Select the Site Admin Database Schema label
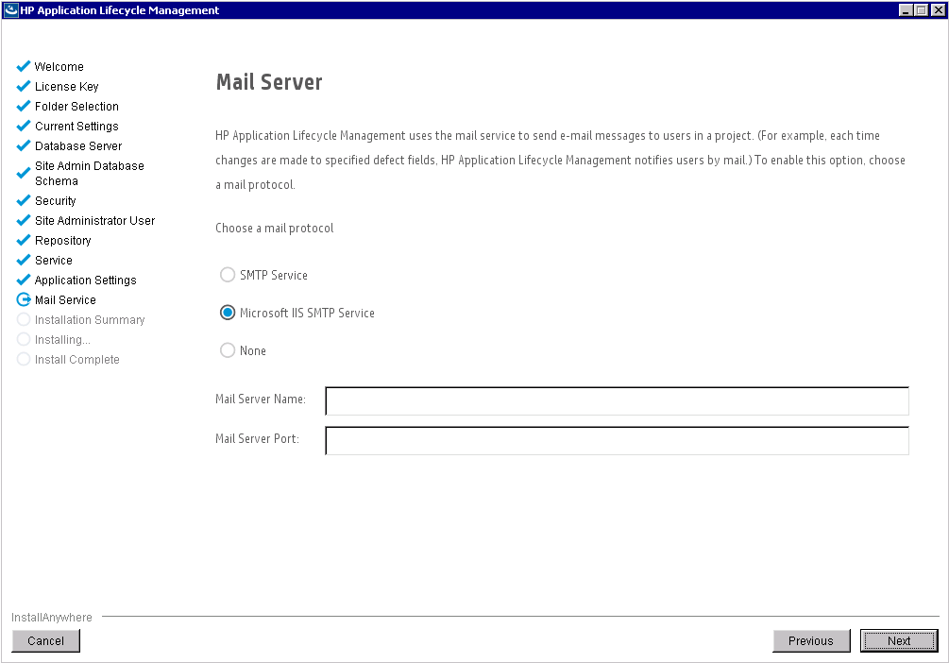The width and height of the screenshot is (949, 663). pyautogui.click(x=90, y=173)
